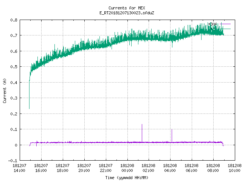Click the 02:00 x-axis time label
Viewport: 242px width, 181px height.
(x=149, y=170)
